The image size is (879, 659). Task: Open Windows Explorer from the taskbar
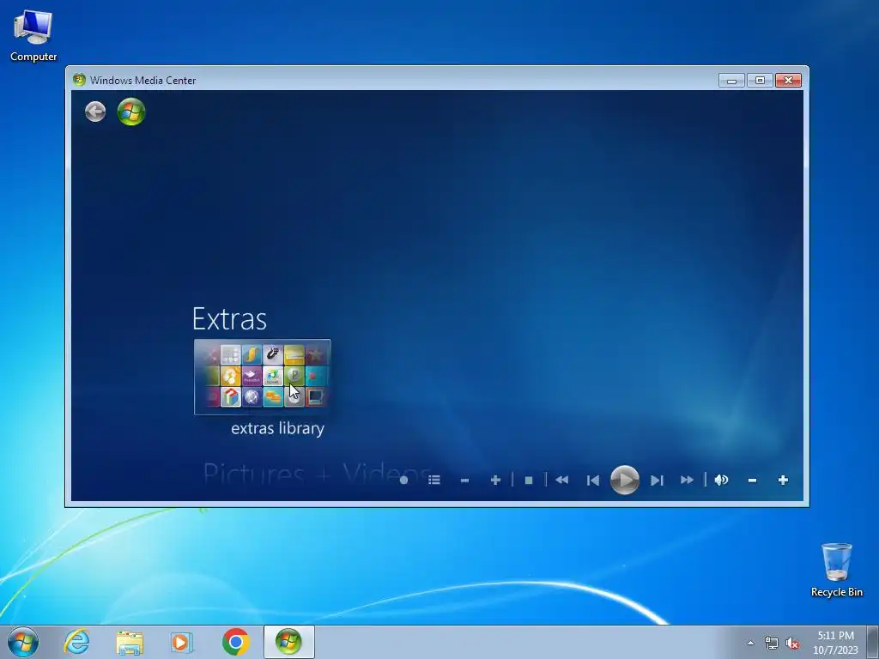coord(130,642)
